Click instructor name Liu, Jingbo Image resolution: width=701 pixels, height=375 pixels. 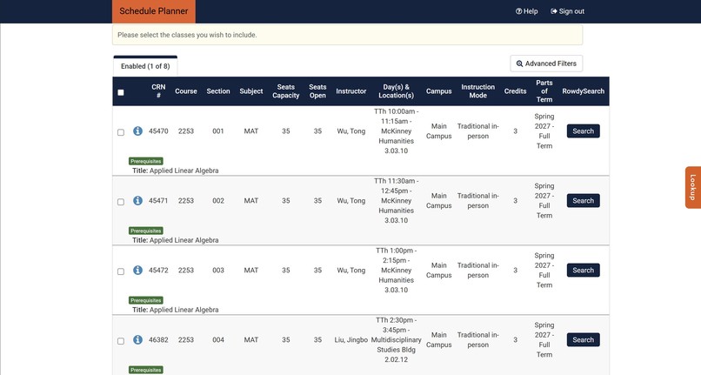(351, 339)
